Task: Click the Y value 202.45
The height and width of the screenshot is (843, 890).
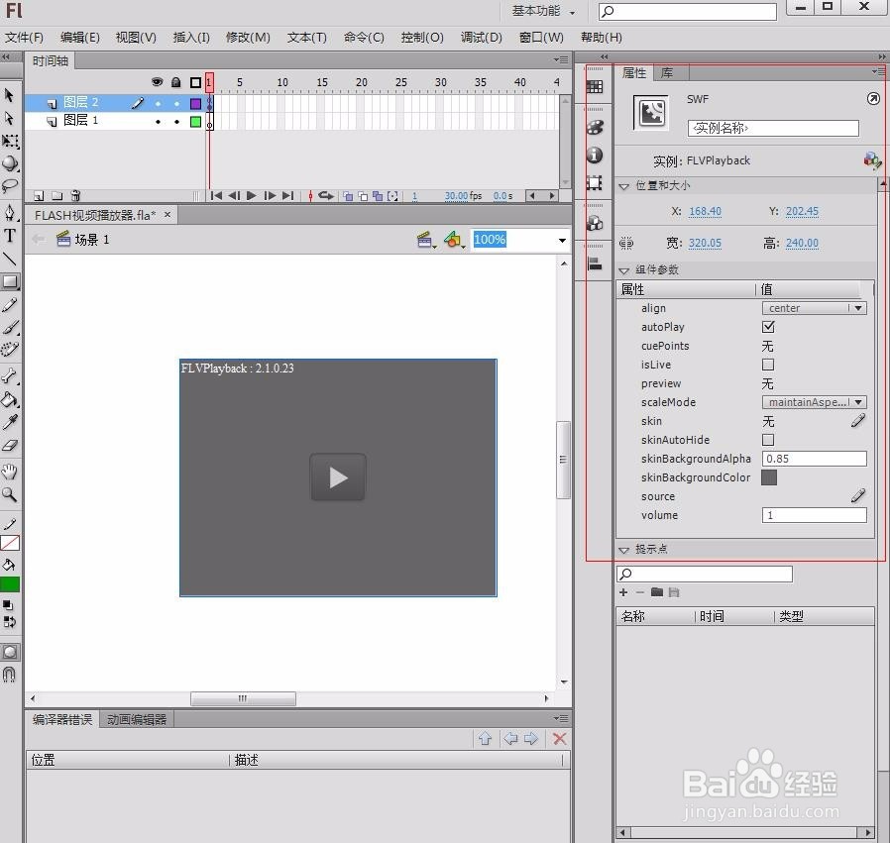Action: pos(802,212)
